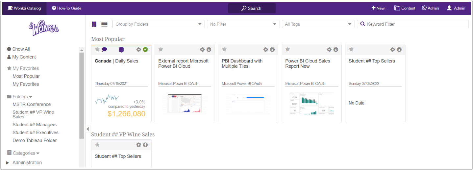The width and height of the screenshot is (473, 170).
Task: Expand the All Tags dropdown
Action: [x=318, y=24]
